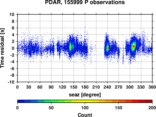The width and height of the screenshot is (156, 117).
Task: Select the yellow colorbar segment at 100
Action: pos(85,101)
